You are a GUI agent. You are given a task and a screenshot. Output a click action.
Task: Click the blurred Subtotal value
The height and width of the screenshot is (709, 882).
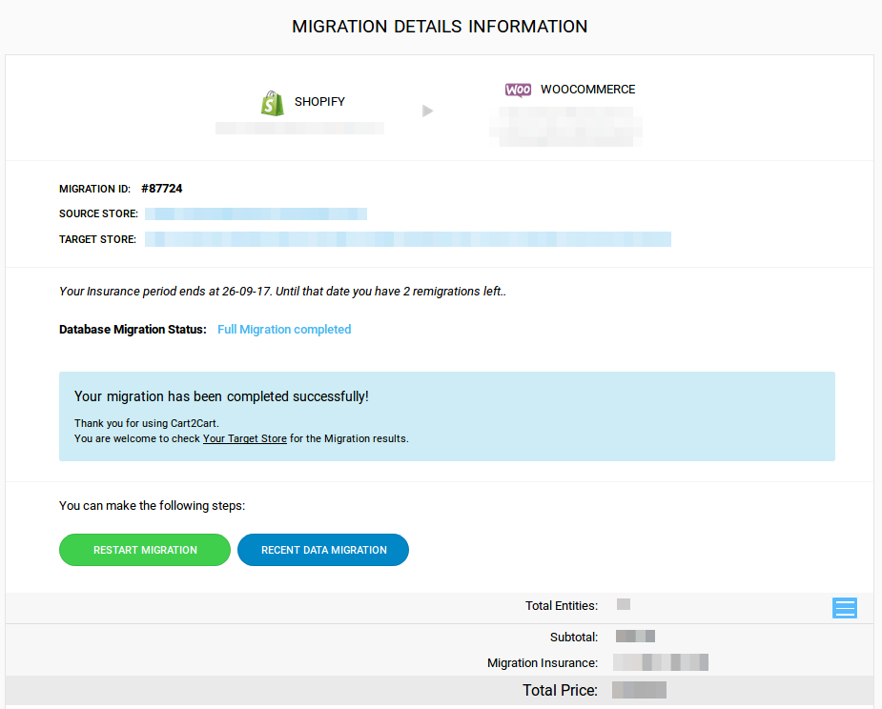pos(635,637)
